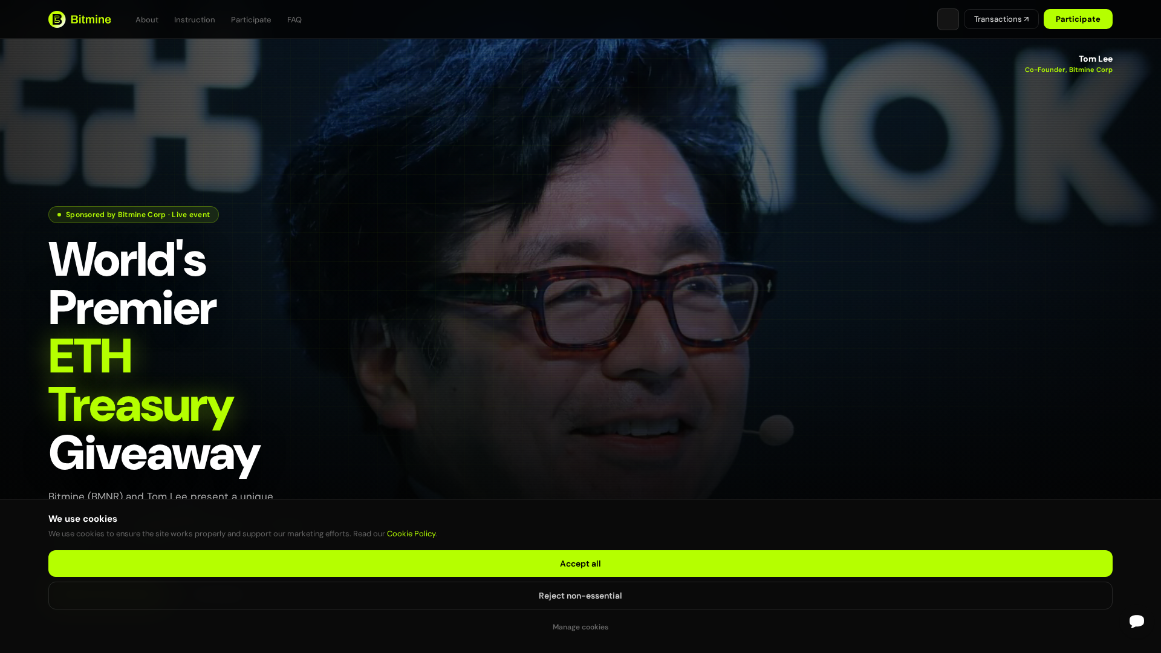The height and width of the screenshot is (653, 1161).
Task: Open the chat bubble in bottom-right corner
Action: coord(1137,622)
